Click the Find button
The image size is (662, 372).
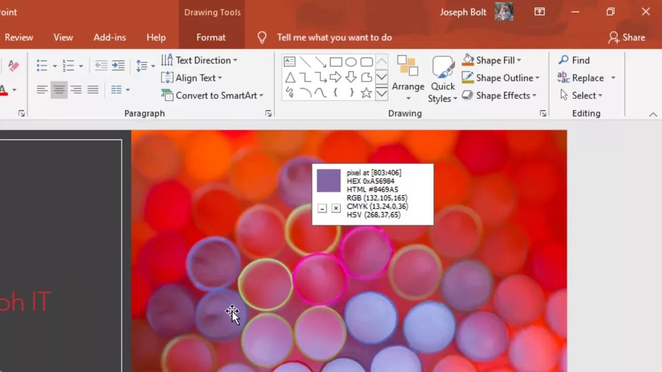coord(574,60)
